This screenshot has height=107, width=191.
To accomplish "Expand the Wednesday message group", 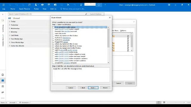I will point(10,29).
